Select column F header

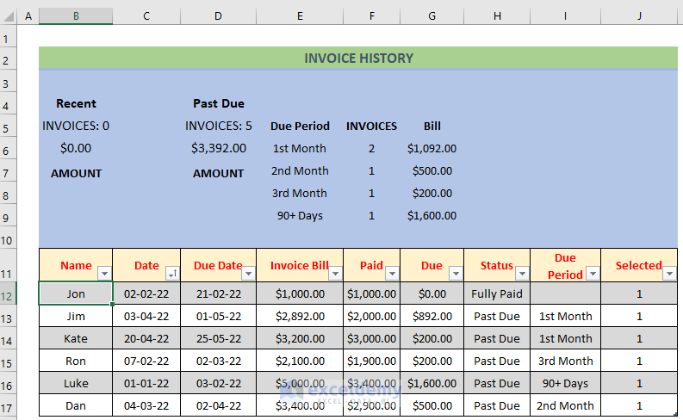click(371, 16)
